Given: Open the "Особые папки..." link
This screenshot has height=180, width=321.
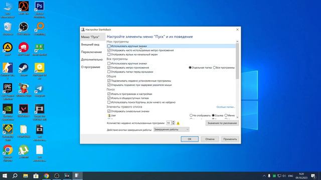Looking at the screenshot, I should [226, 107].
